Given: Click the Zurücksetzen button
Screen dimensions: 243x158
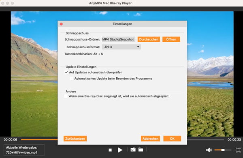Looking at the screenshot, I should 75,139.
